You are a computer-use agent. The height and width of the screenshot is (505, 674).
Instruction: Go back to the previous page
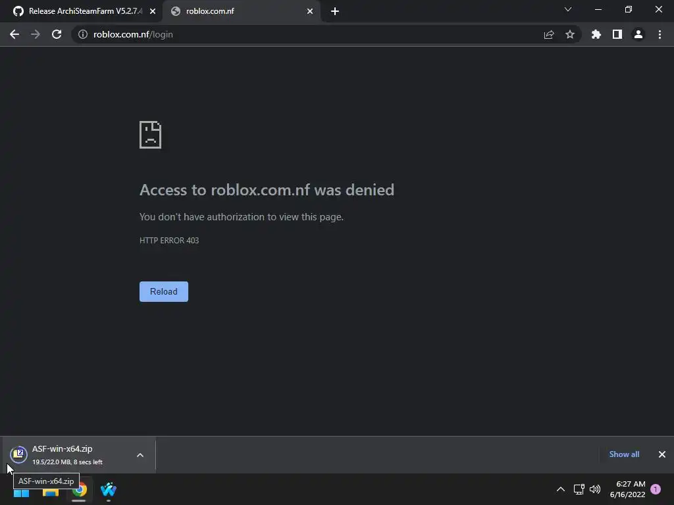pyautogui.click(x=14, y=34)
